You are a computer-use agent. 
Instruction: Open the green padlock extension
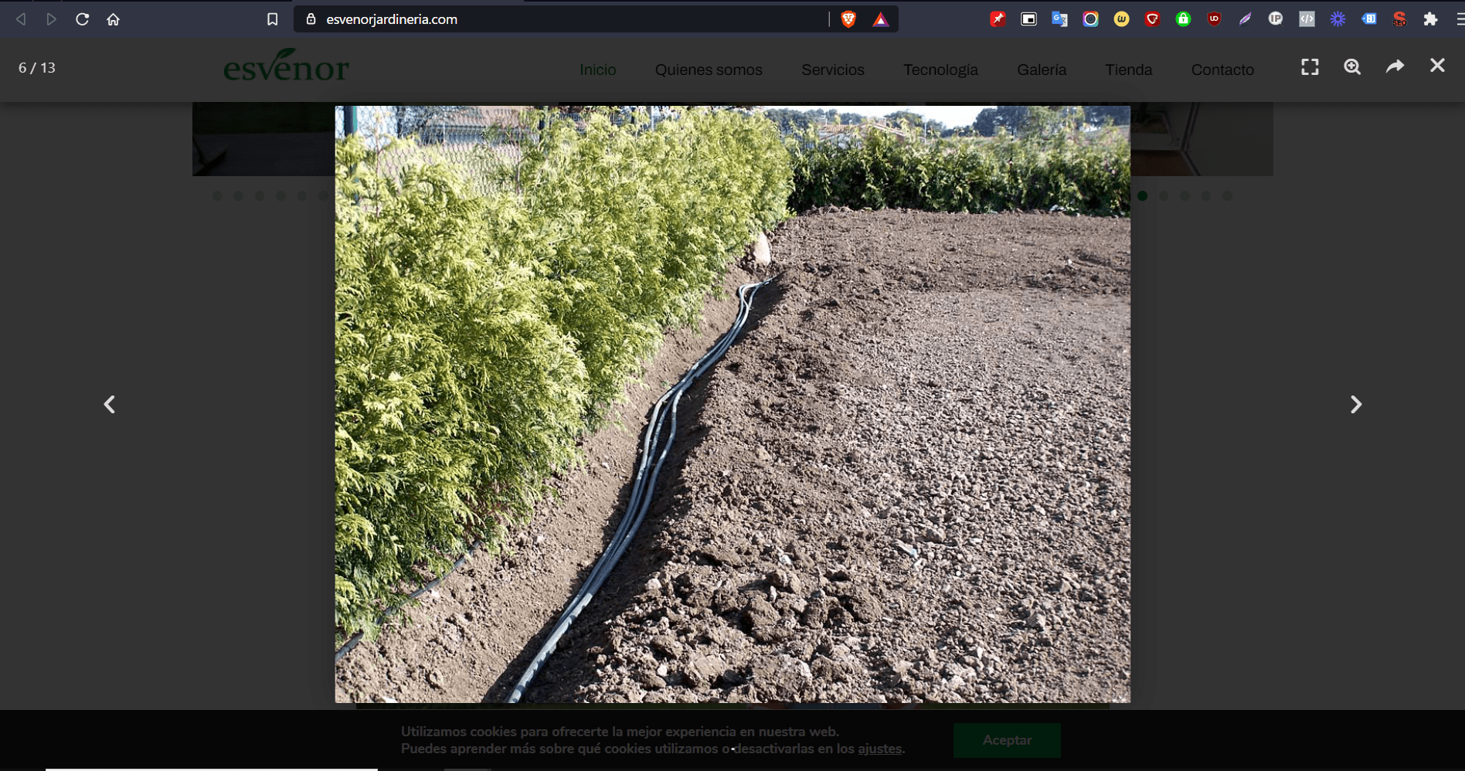[x=1183, y=19]
